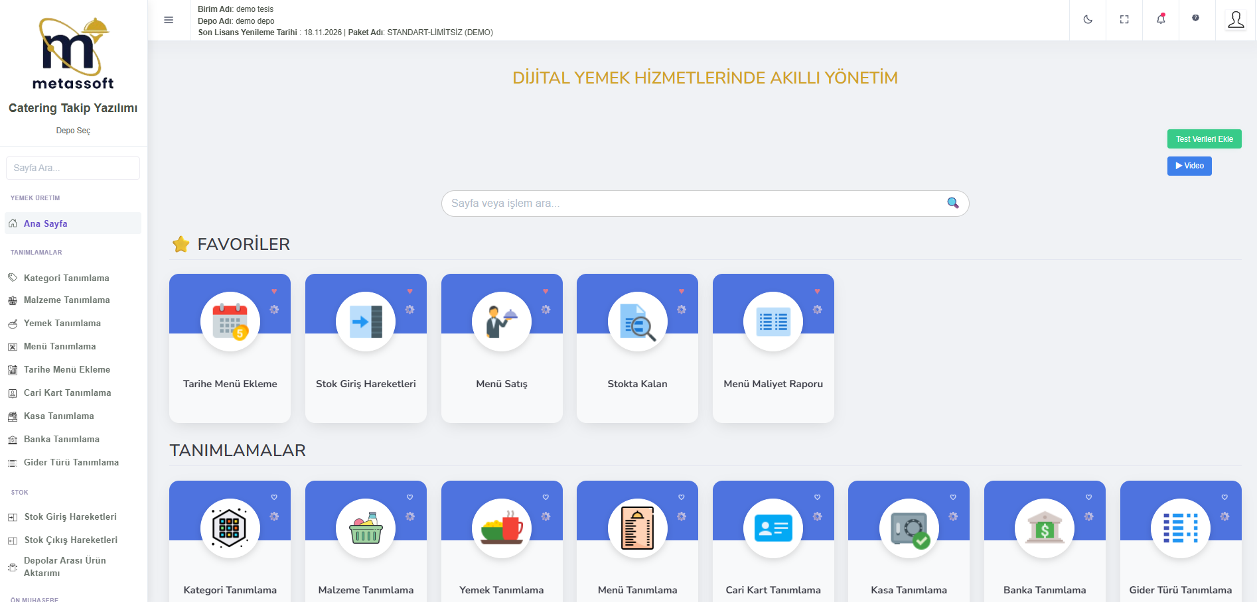
Task: Open the user profile menu
Action: [1236, 20]
